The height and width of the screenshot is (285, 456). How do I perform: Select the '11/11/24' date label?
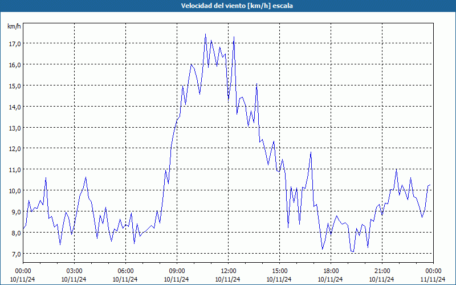click(x=433, y=279)
